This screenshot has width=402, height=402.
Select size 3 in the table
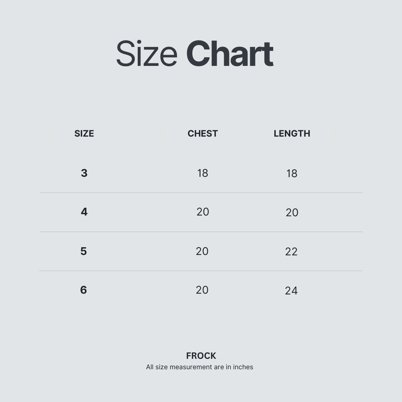point(84,173)
